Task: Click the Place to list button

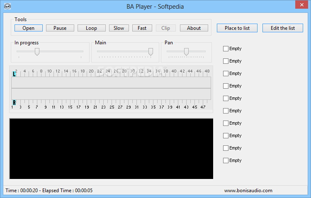Action: pyautogui.click(x=237, y=28)
